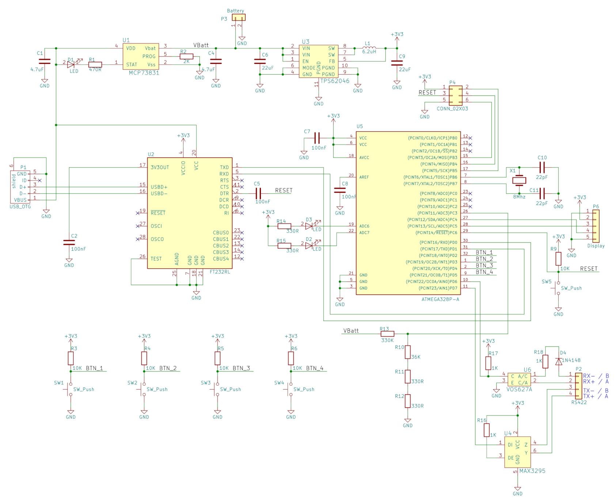Viewport: 615px width, 501px height.
Task: Click the CONN_02X03 header P4
Action: [x=455, y=96]
